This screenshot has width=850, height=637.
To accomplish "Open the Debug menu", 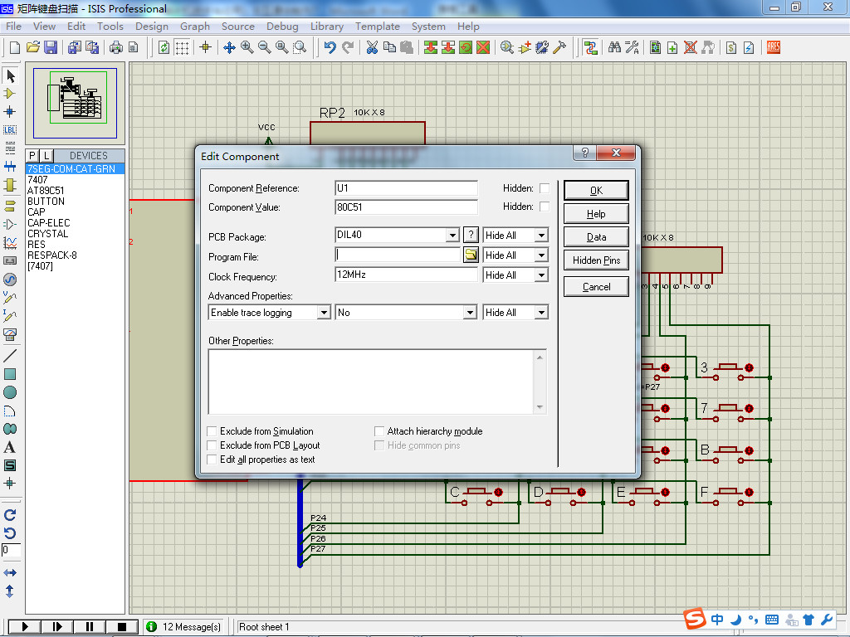I will click(282, 26).
